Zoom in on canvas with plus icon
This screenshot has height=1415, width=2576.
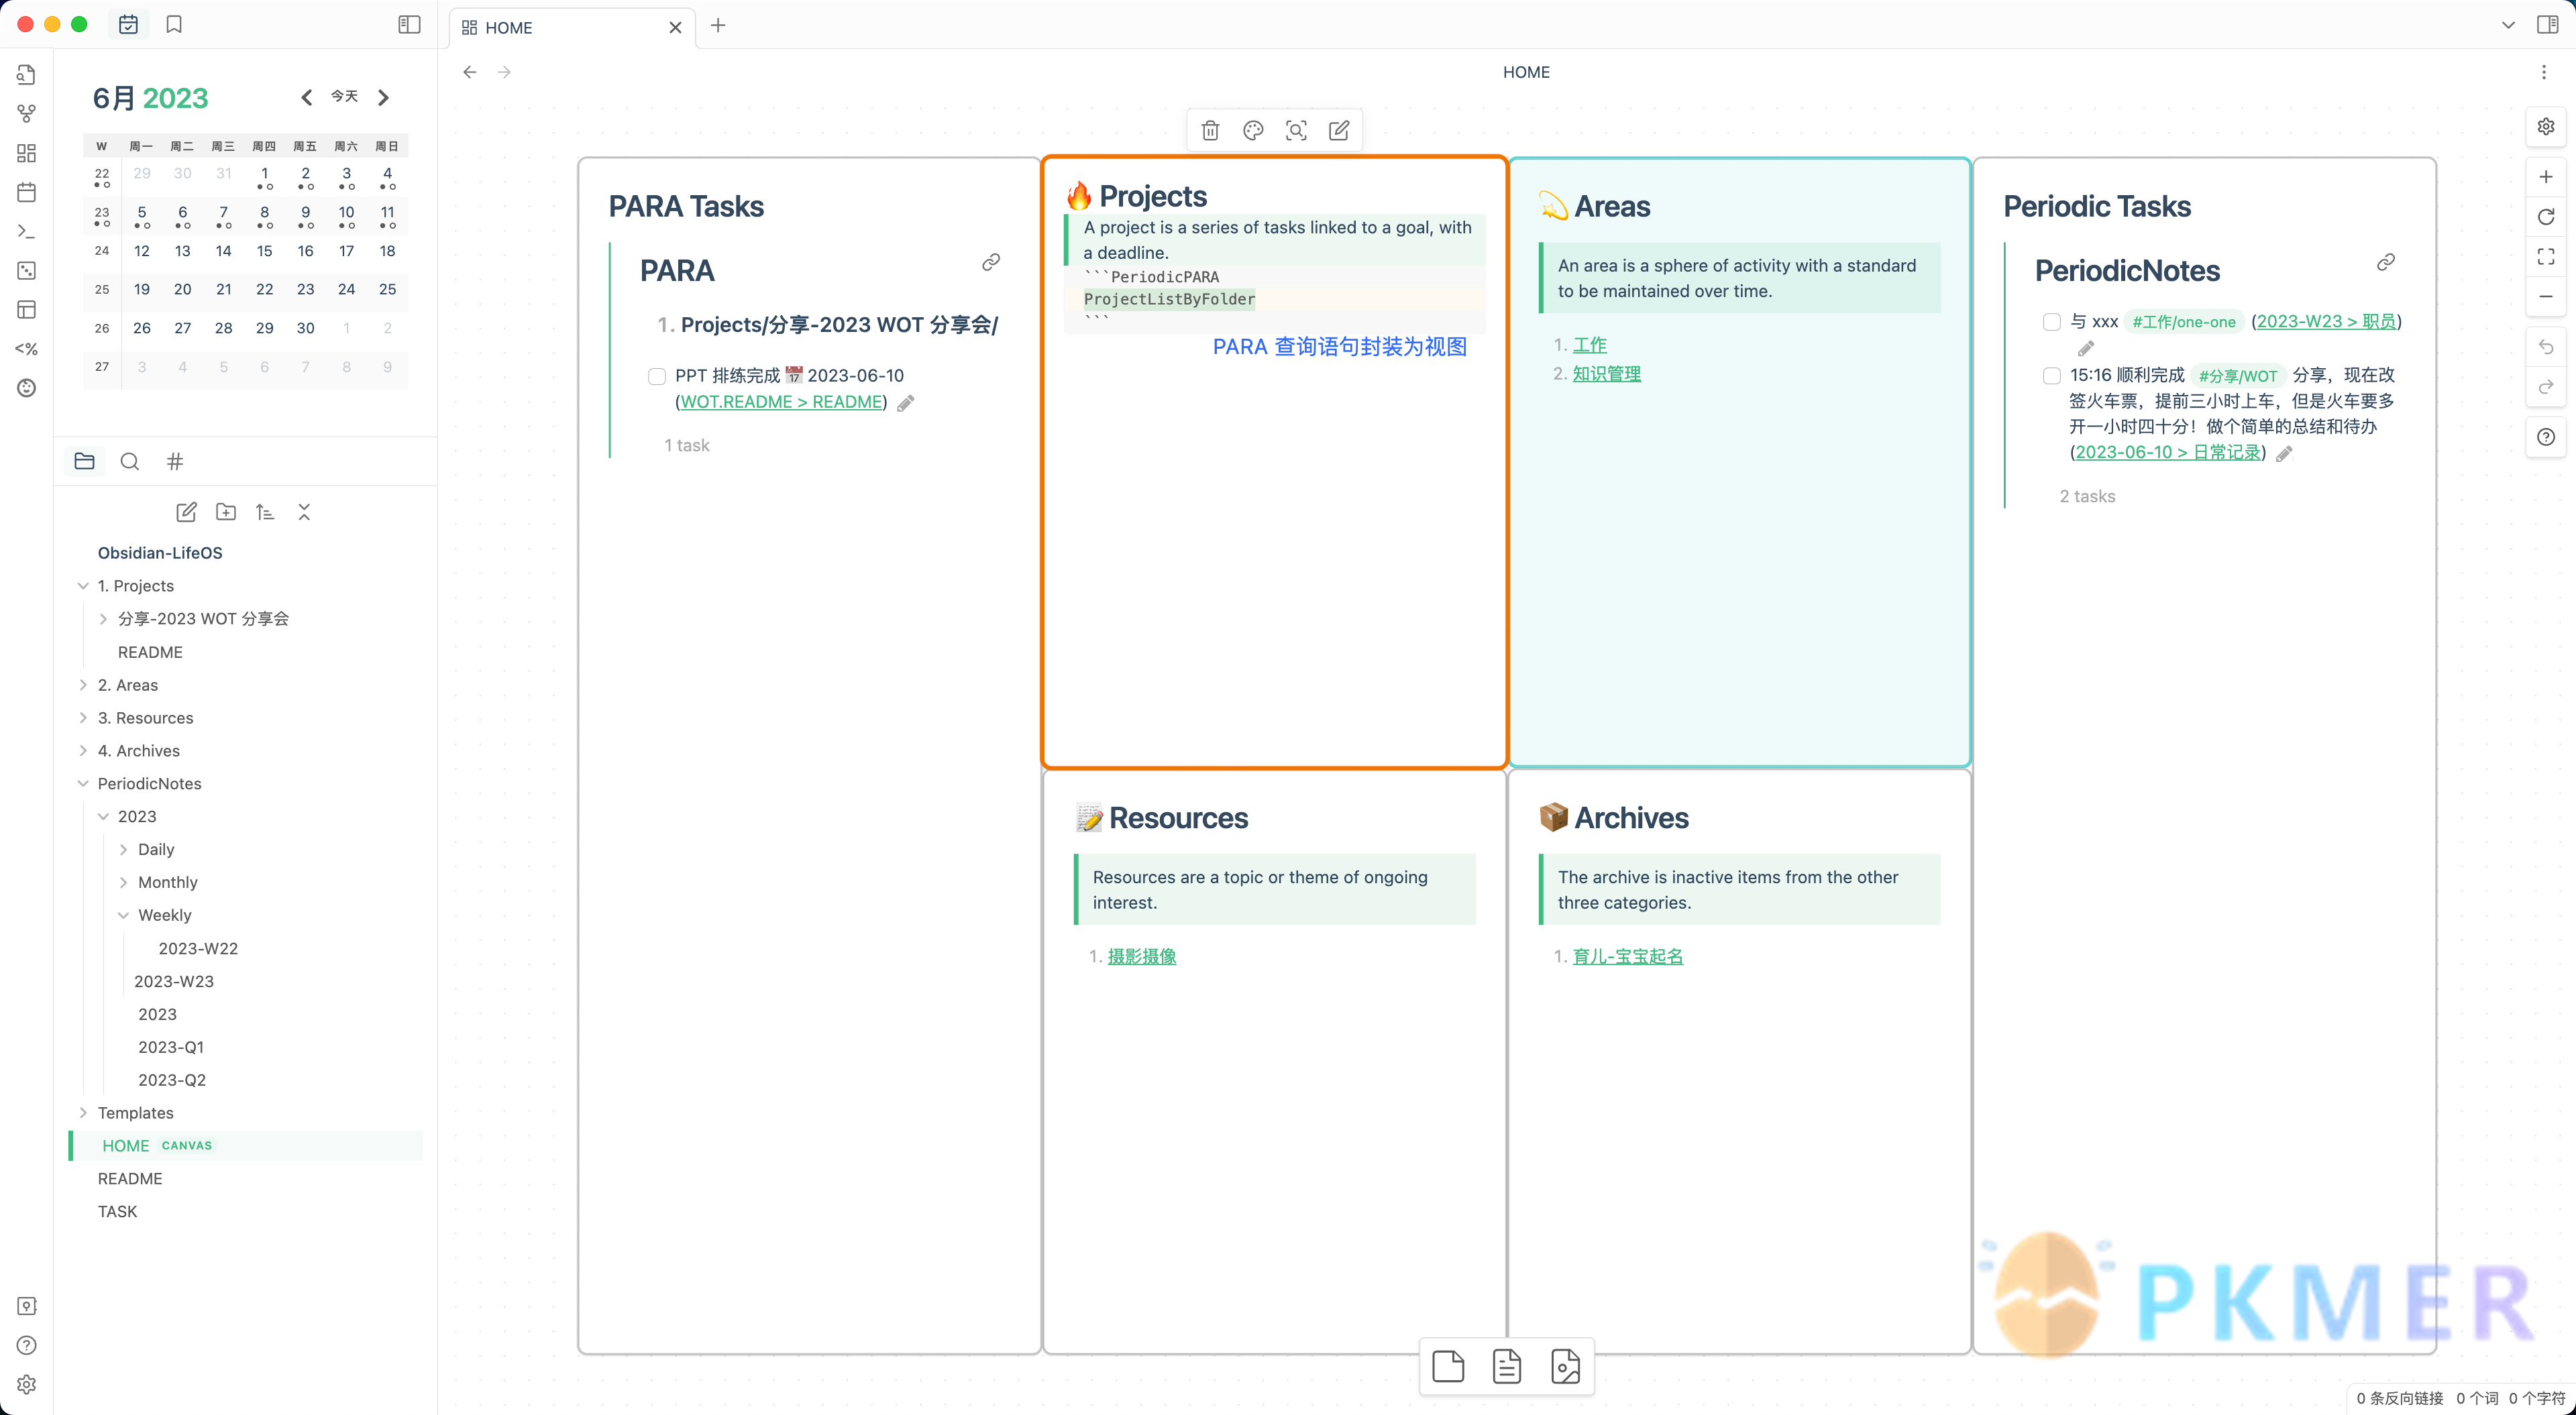2546,177
